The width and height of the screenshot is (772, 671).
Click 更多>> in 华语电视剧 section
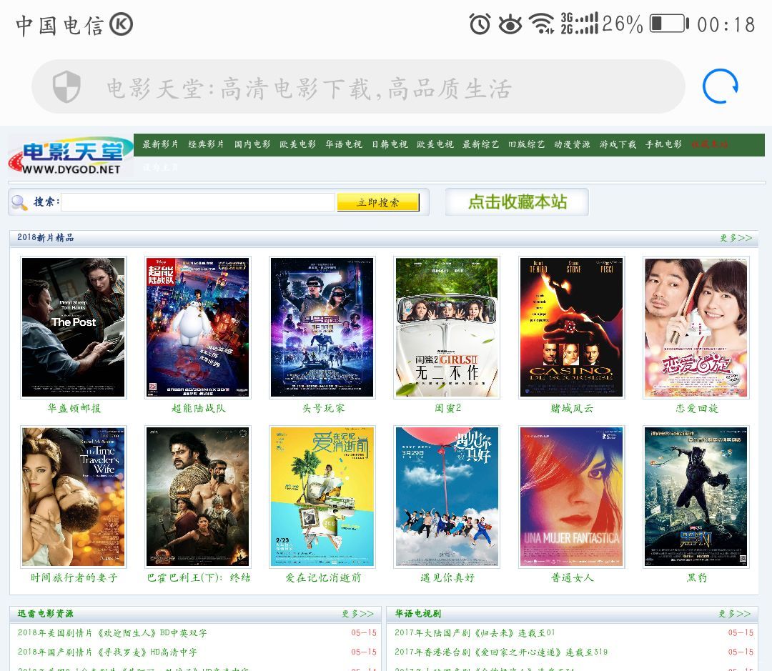tap(735, 614)
